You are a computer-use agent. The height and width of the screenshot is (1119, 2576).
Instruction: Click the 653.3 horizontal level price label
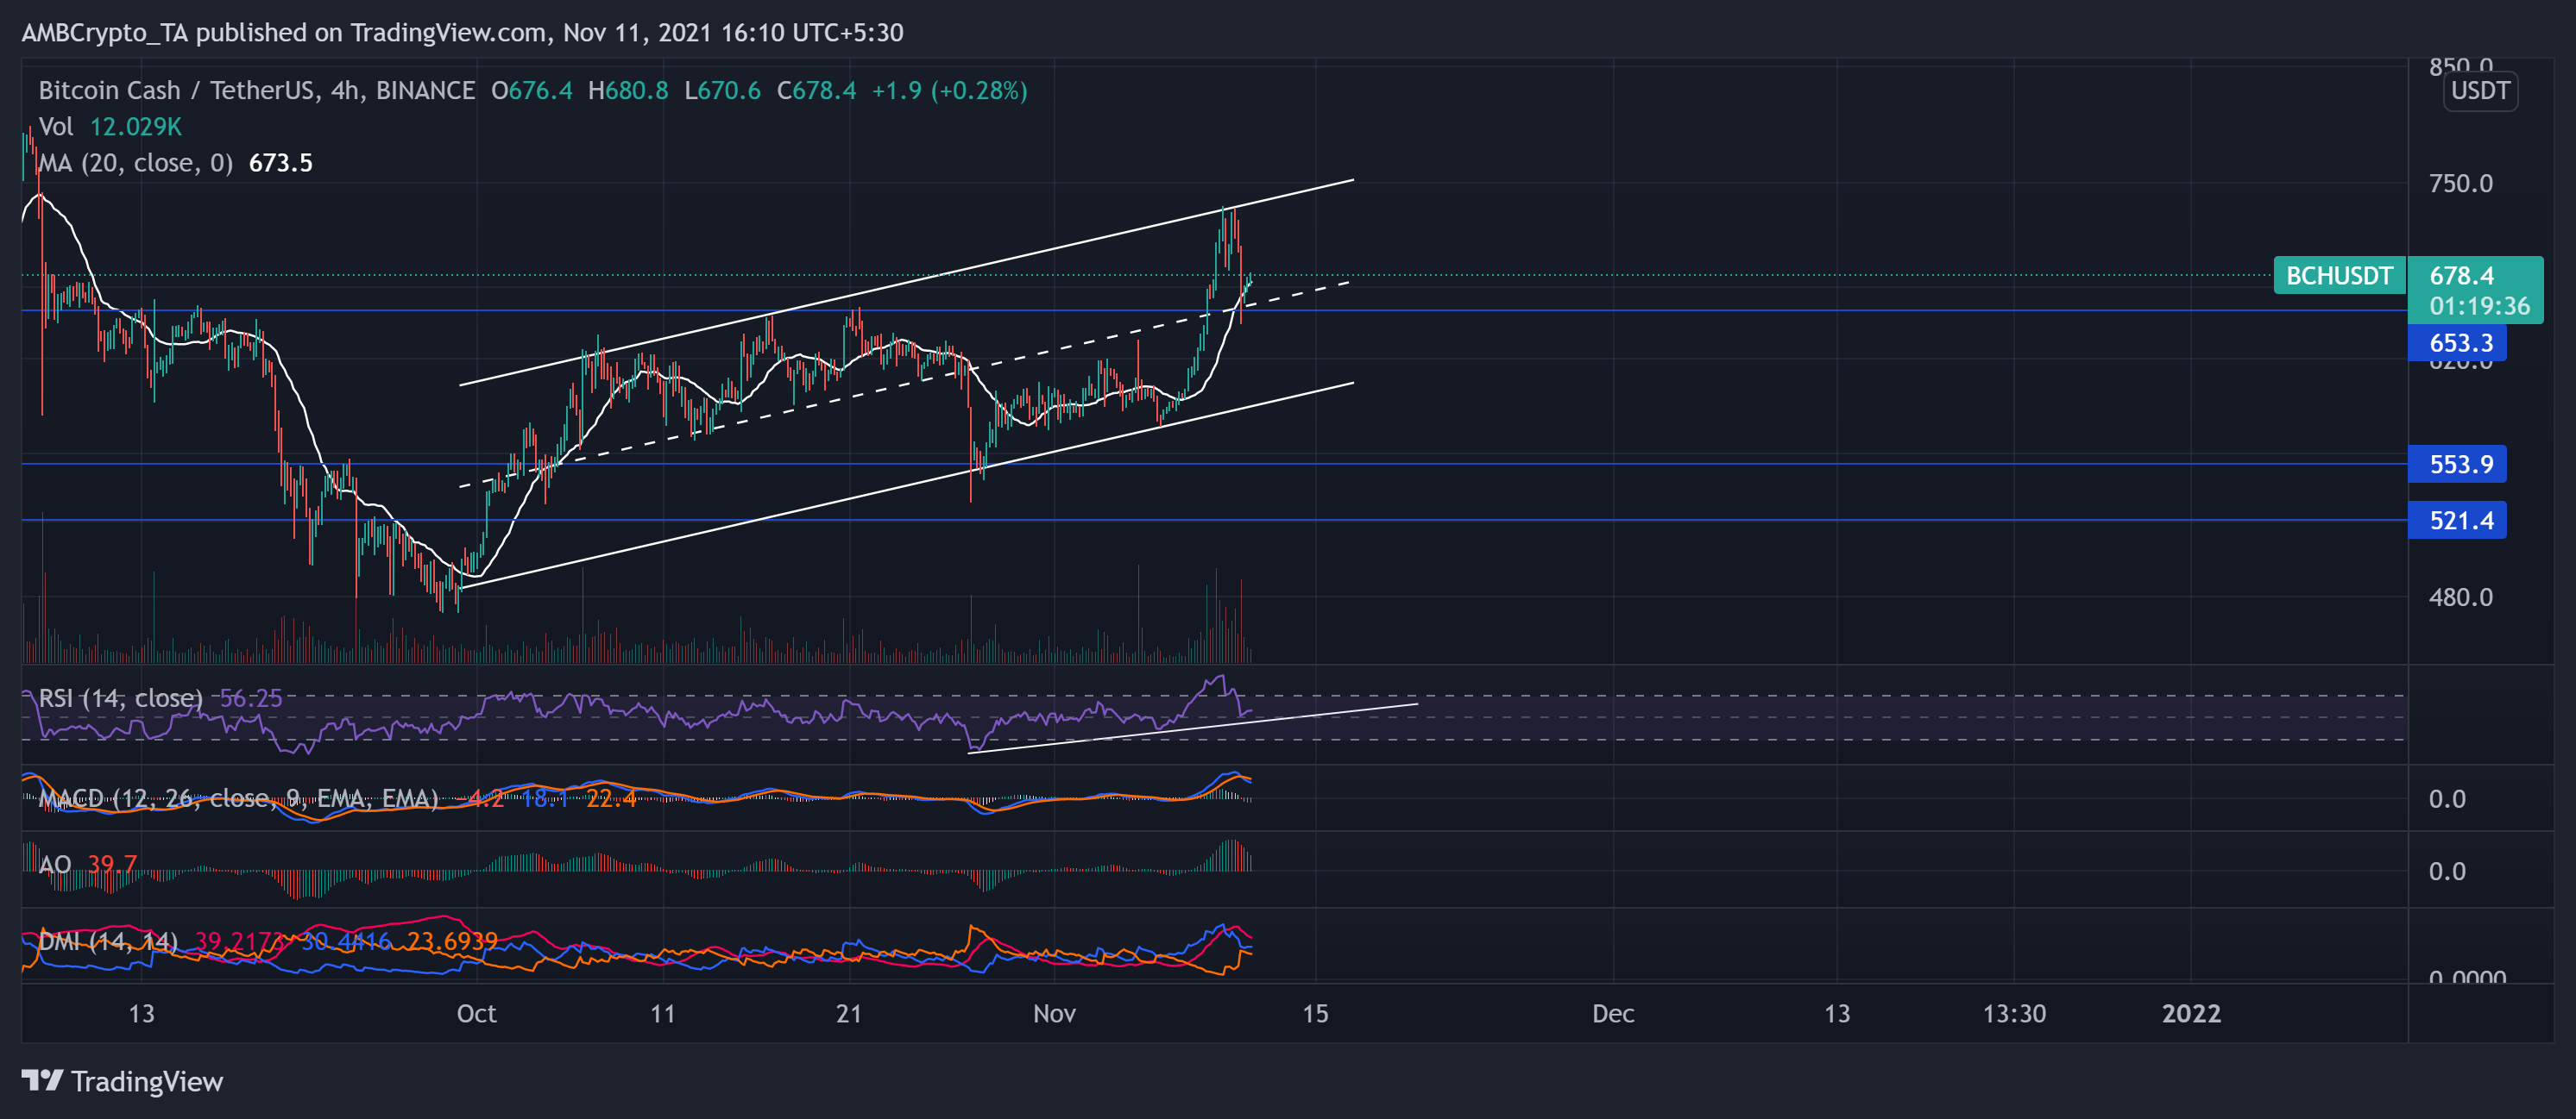(x=2458, y=343)
